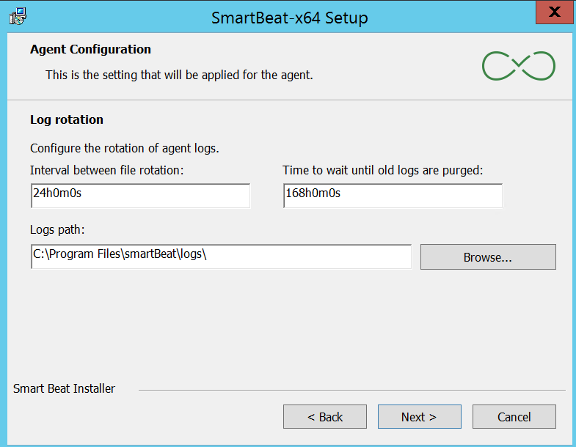576x447 pixels.
Task: Click the green infinity SmartBeat logo
Action: coord(519,66)
